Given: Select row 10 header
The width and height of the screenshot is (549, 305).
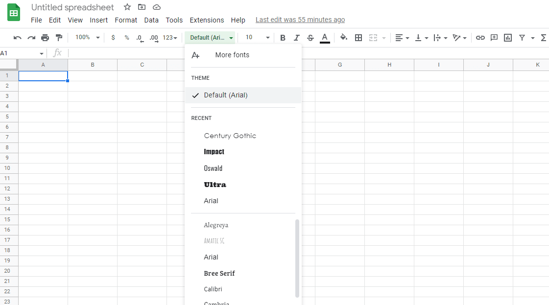Looking at the screenshot, I should (7, 168).
